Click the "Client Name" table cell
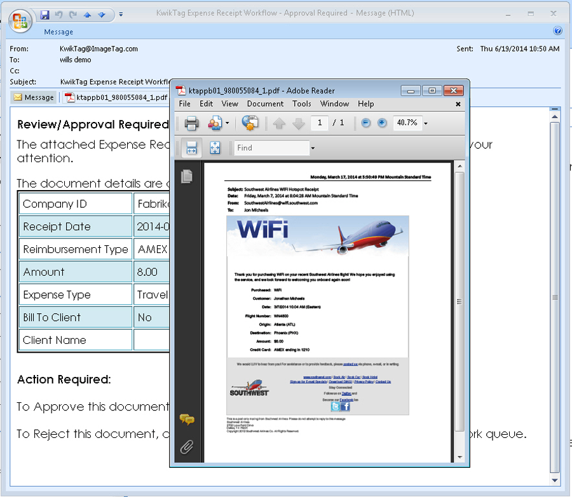 (76, 340)
